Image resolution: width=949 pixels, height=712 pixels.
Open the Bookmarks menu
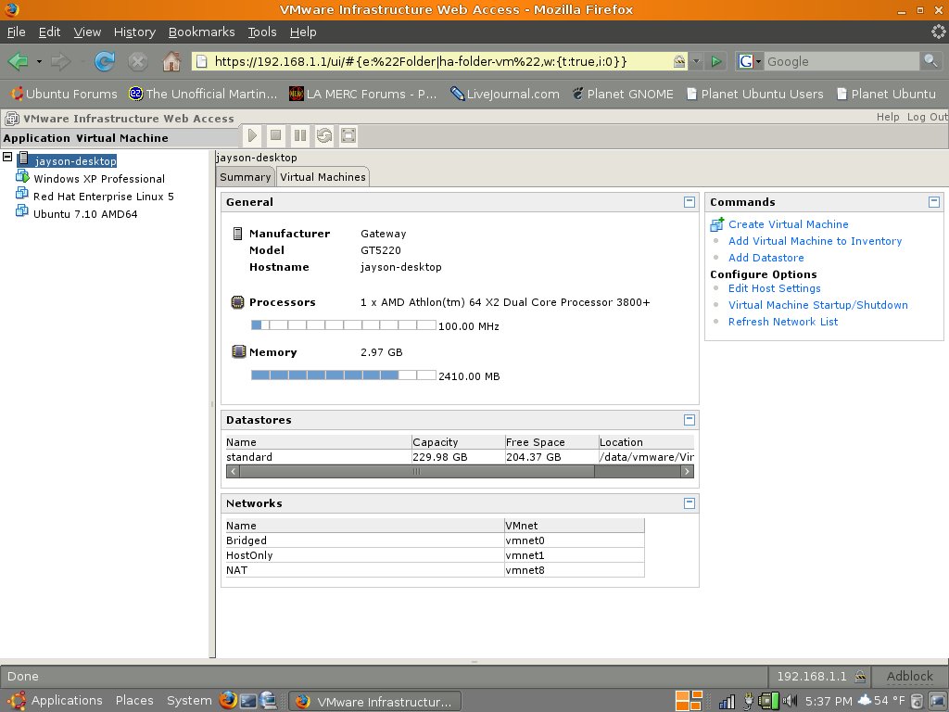click(201, 32)
